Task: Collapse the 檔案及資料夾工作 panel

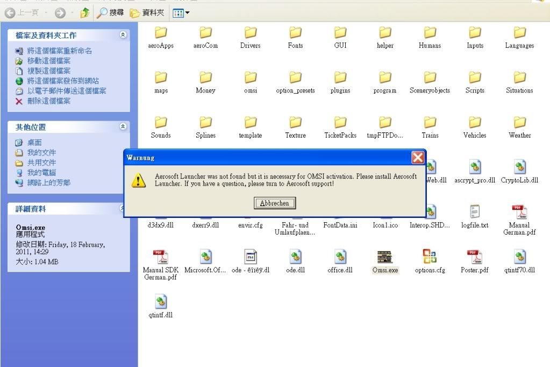Action: [x=123, y=35]
